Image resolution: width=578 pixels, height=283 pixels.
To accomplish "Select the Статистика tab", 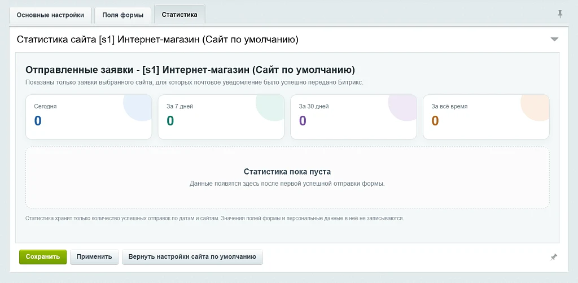I will coord(179,15).
